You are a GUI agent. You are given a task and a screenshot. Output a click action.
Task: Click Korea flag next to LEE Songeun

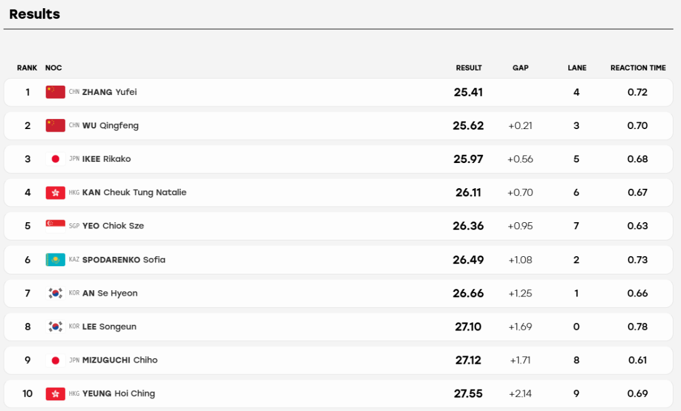point(55,327)
